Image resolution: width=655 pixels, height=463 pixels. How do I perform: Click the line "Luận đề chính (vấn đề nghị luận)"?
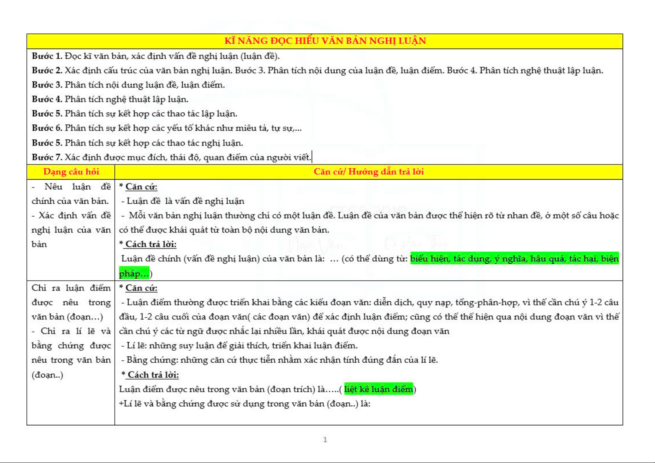pos(223,259)
